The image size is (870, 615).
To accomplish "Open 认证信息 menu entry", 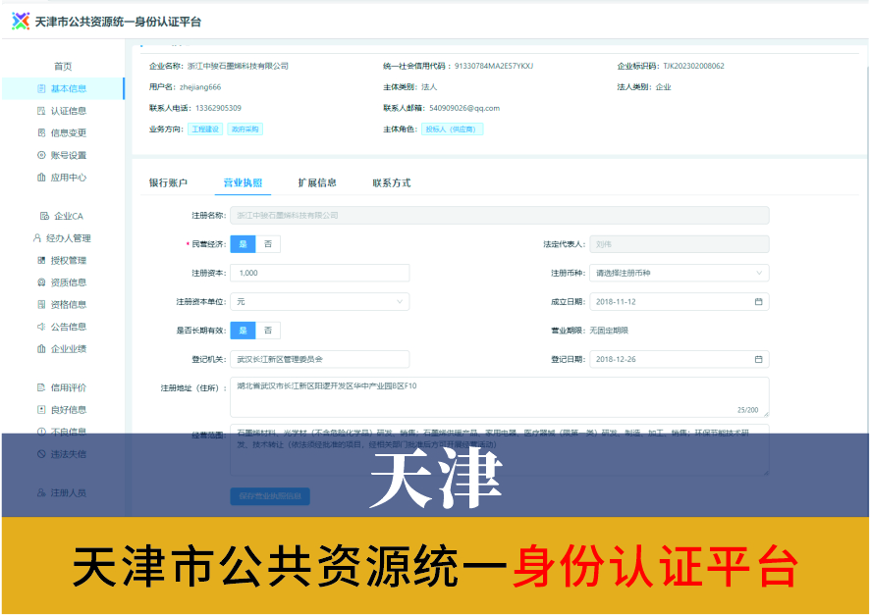I will pos(69,111).
